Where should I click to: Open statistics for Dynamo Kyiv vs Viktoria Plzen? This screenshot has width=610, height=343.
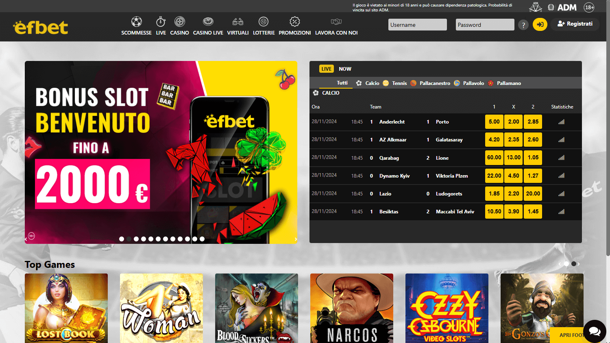pyautogui.click(x=562, y=176)
